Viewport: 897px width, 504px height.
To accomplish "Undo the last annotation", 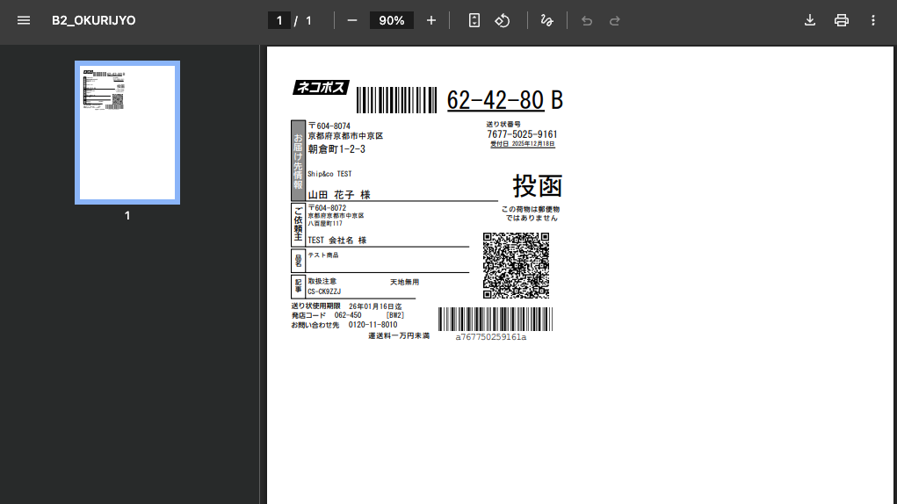I will (587, 20).
